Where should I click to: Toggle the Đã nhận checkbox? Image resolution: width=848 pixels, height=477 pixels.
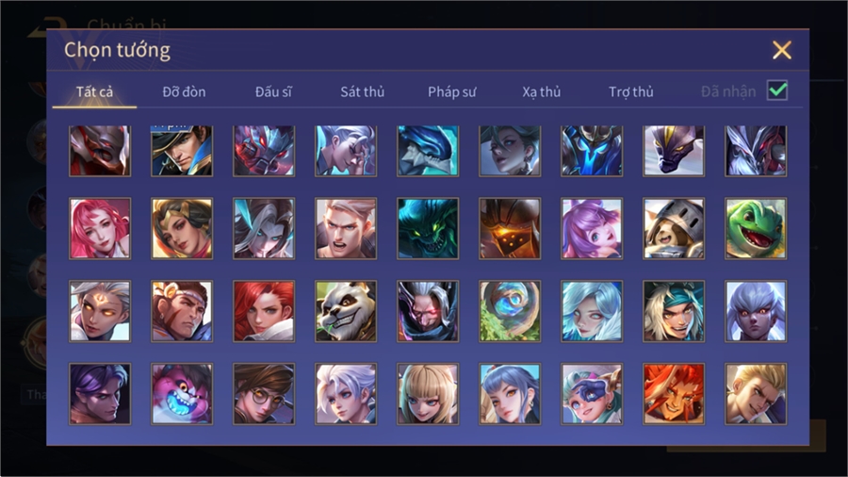pyautogui.click(x=777, y=90)
